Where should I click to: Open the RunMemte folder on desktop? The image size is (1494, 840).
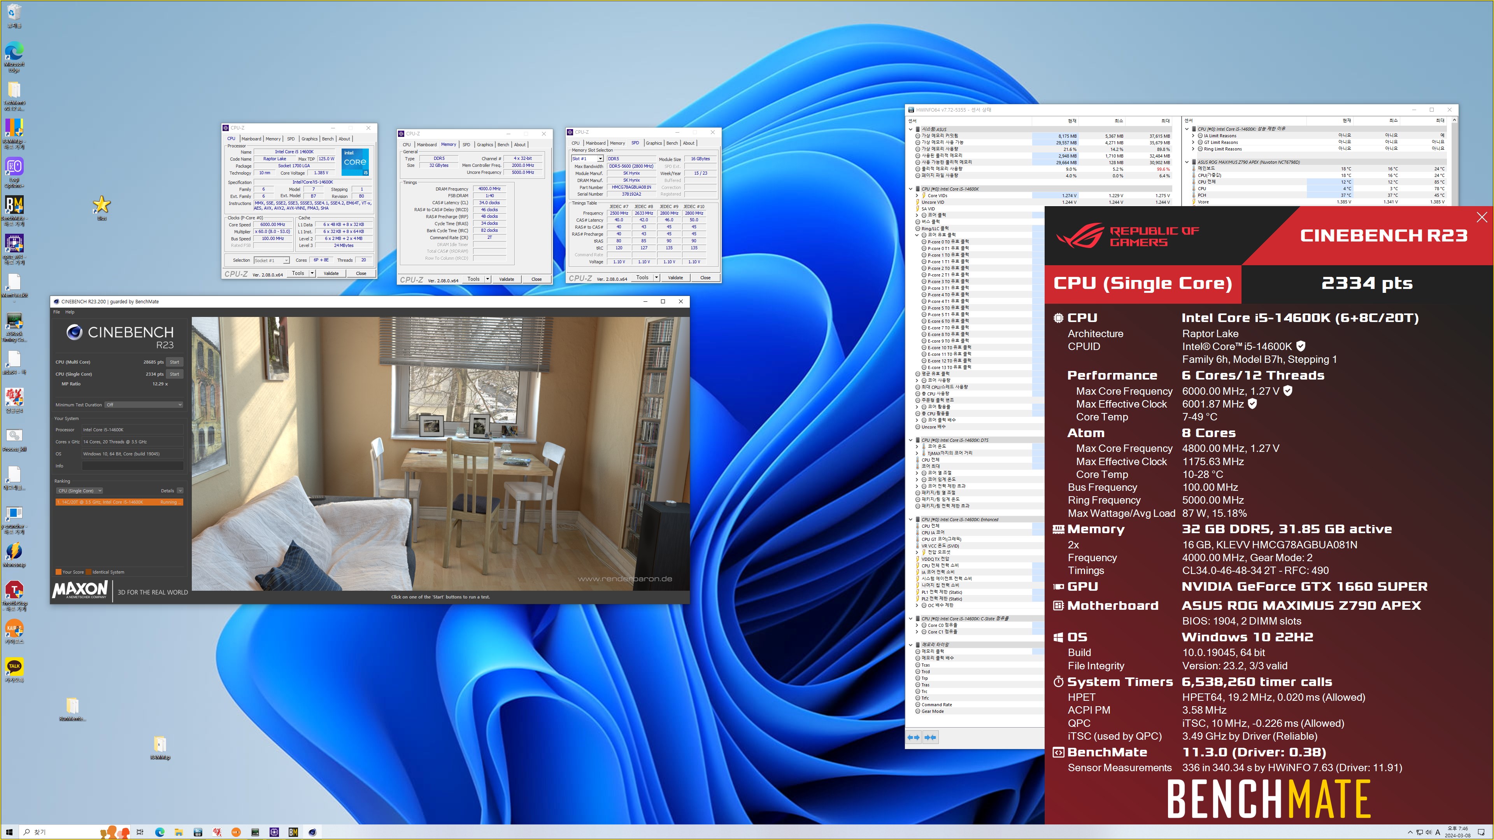pyautogui.click(x=72, y=709)
